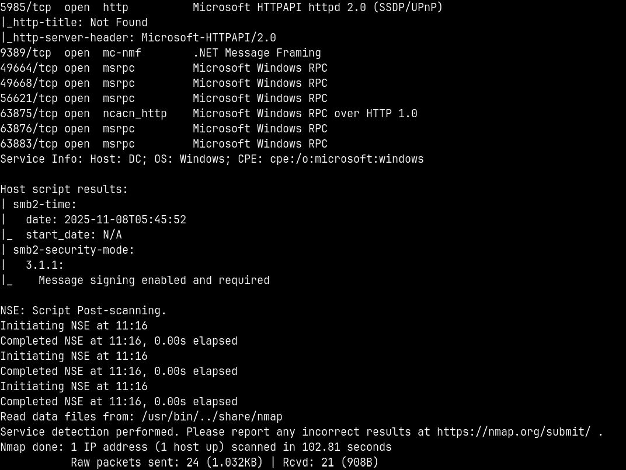Click the "Nmap done" summary line

coord(196,447)
